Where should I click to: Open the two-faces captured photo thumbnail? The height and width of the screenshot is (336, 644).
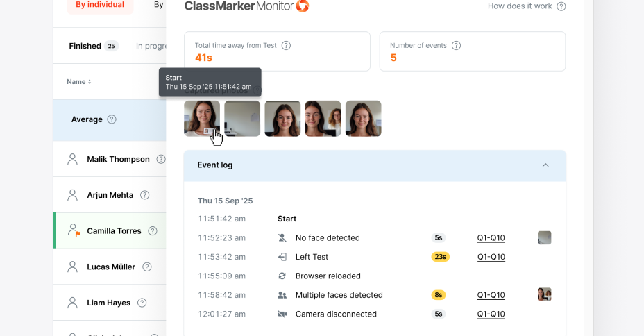coord(323,119)
